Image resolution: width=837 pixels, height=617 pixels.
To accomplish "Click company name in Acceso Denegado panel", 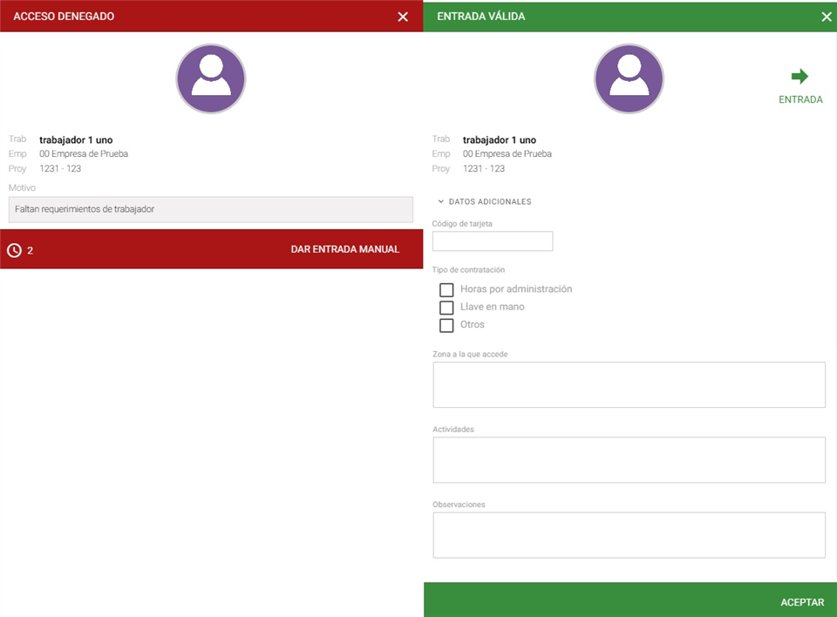I will click(84, 154).
